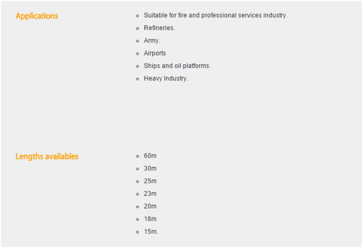Choose the 25m length item
The image size is (363, 248).
(150, 182)
